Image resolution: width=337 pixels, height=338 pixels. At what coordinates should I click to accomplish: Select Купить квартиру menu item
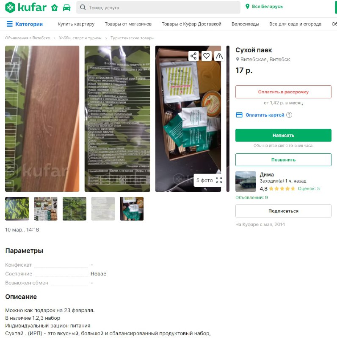coord(76,24)
